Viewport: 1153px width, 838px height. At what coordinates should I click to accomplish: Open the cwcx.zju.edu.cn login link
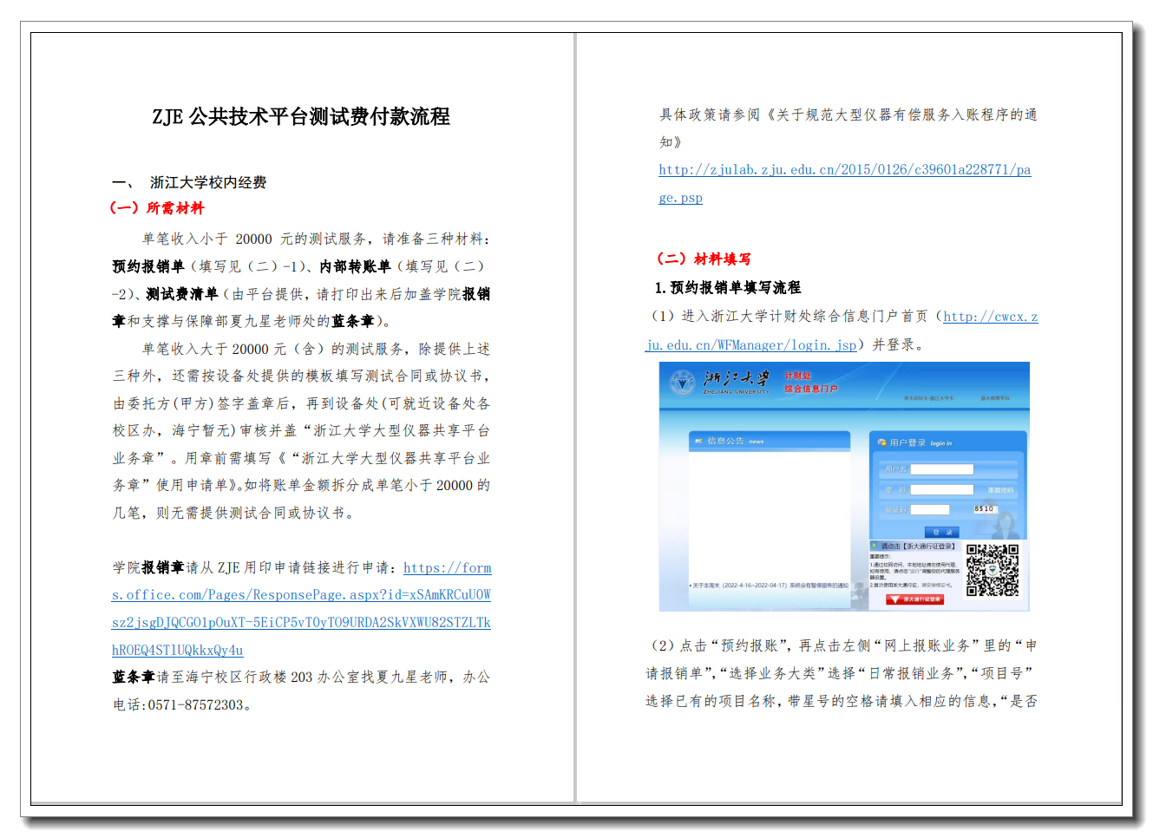751,345
